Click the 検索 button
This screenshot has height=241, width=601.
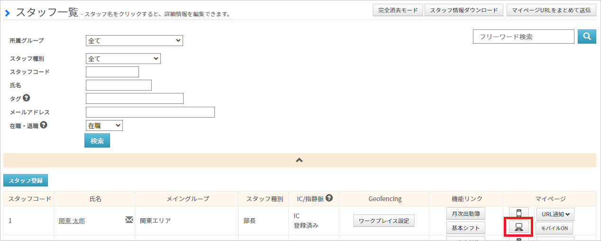tap(97, 141)
